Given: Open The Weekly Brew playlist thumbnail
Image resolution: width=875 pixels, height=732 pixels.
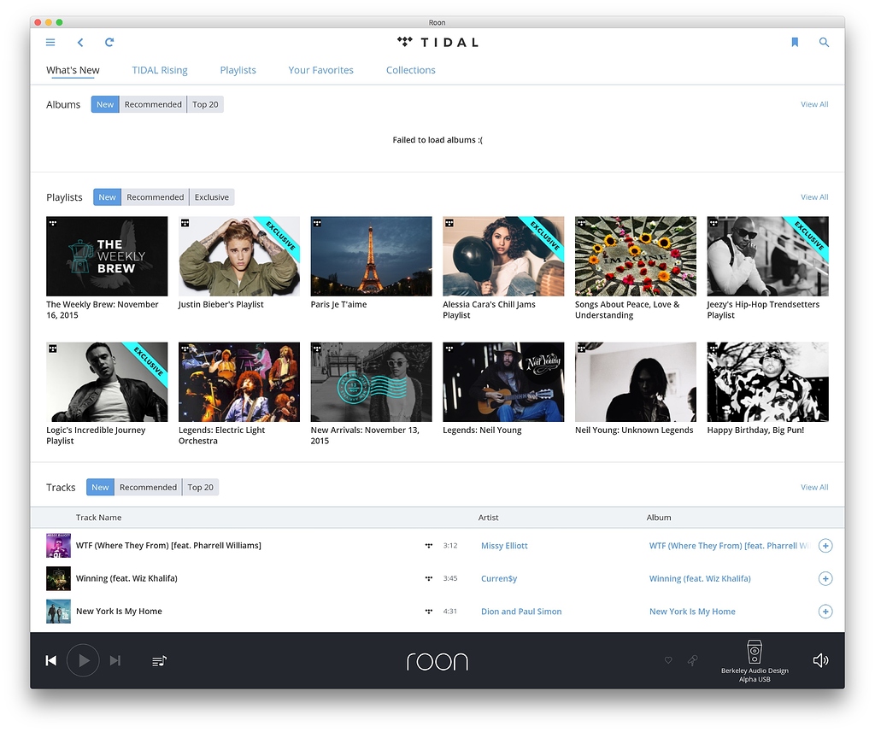Looking at the screenshot, I should click(106, 255).
